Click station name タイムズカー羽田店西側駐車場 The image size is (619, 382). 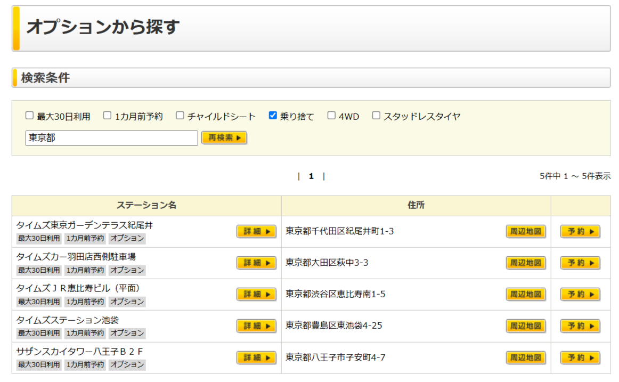76,257
